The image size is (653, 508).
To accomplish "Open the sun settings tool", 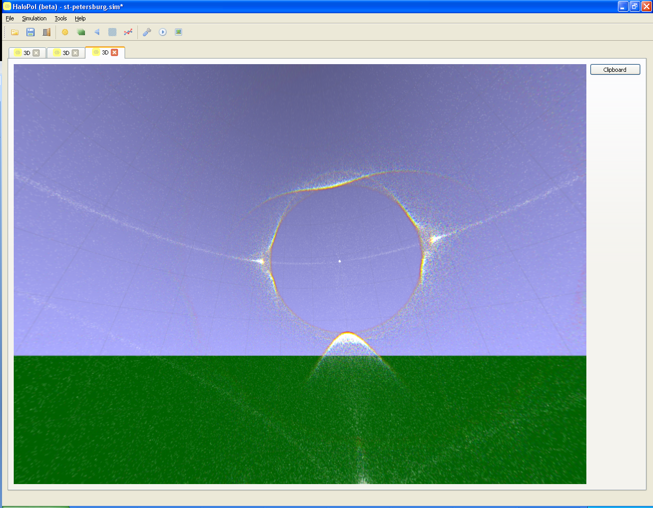I will (65, 32).
